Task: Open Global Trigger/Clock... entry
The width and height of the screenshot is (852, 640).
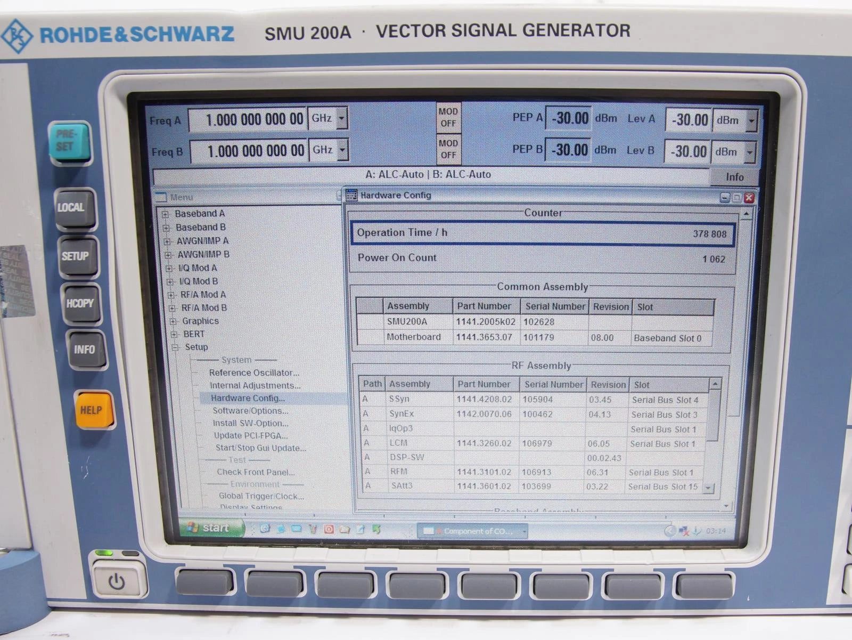Action: [261, 496]
